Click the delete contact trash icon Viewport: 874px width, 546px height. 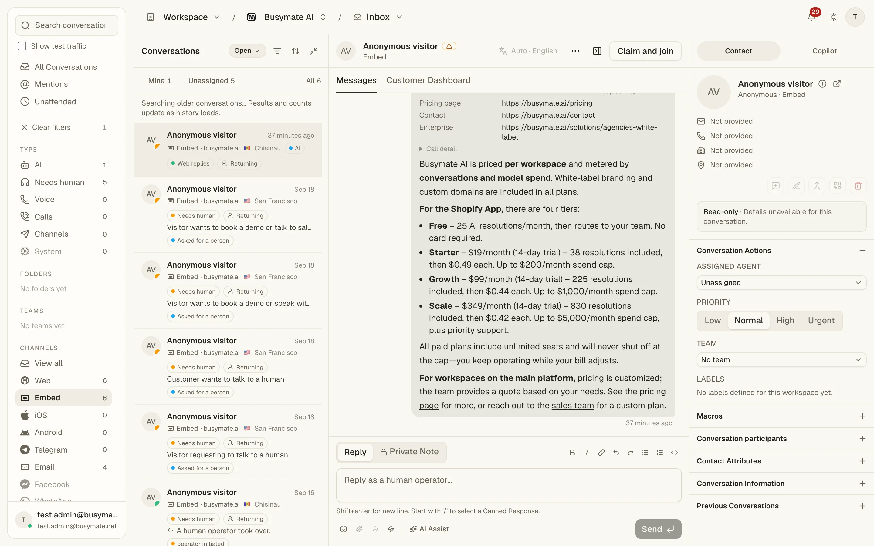coord(858,186)
